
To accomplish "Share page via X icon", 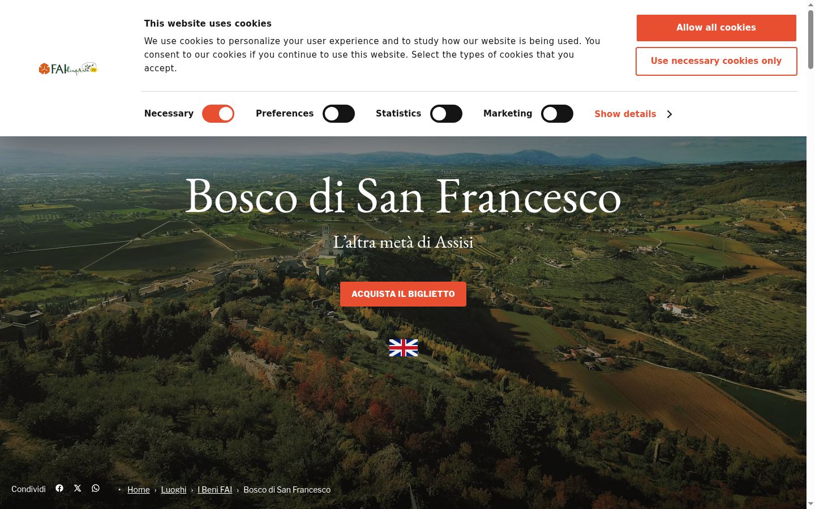I will [78, 488].
